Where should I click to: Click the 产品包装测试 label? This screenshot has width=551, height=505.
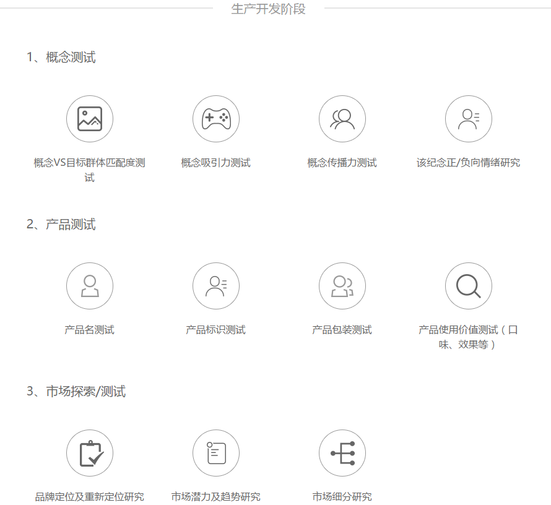coord(342,330)
